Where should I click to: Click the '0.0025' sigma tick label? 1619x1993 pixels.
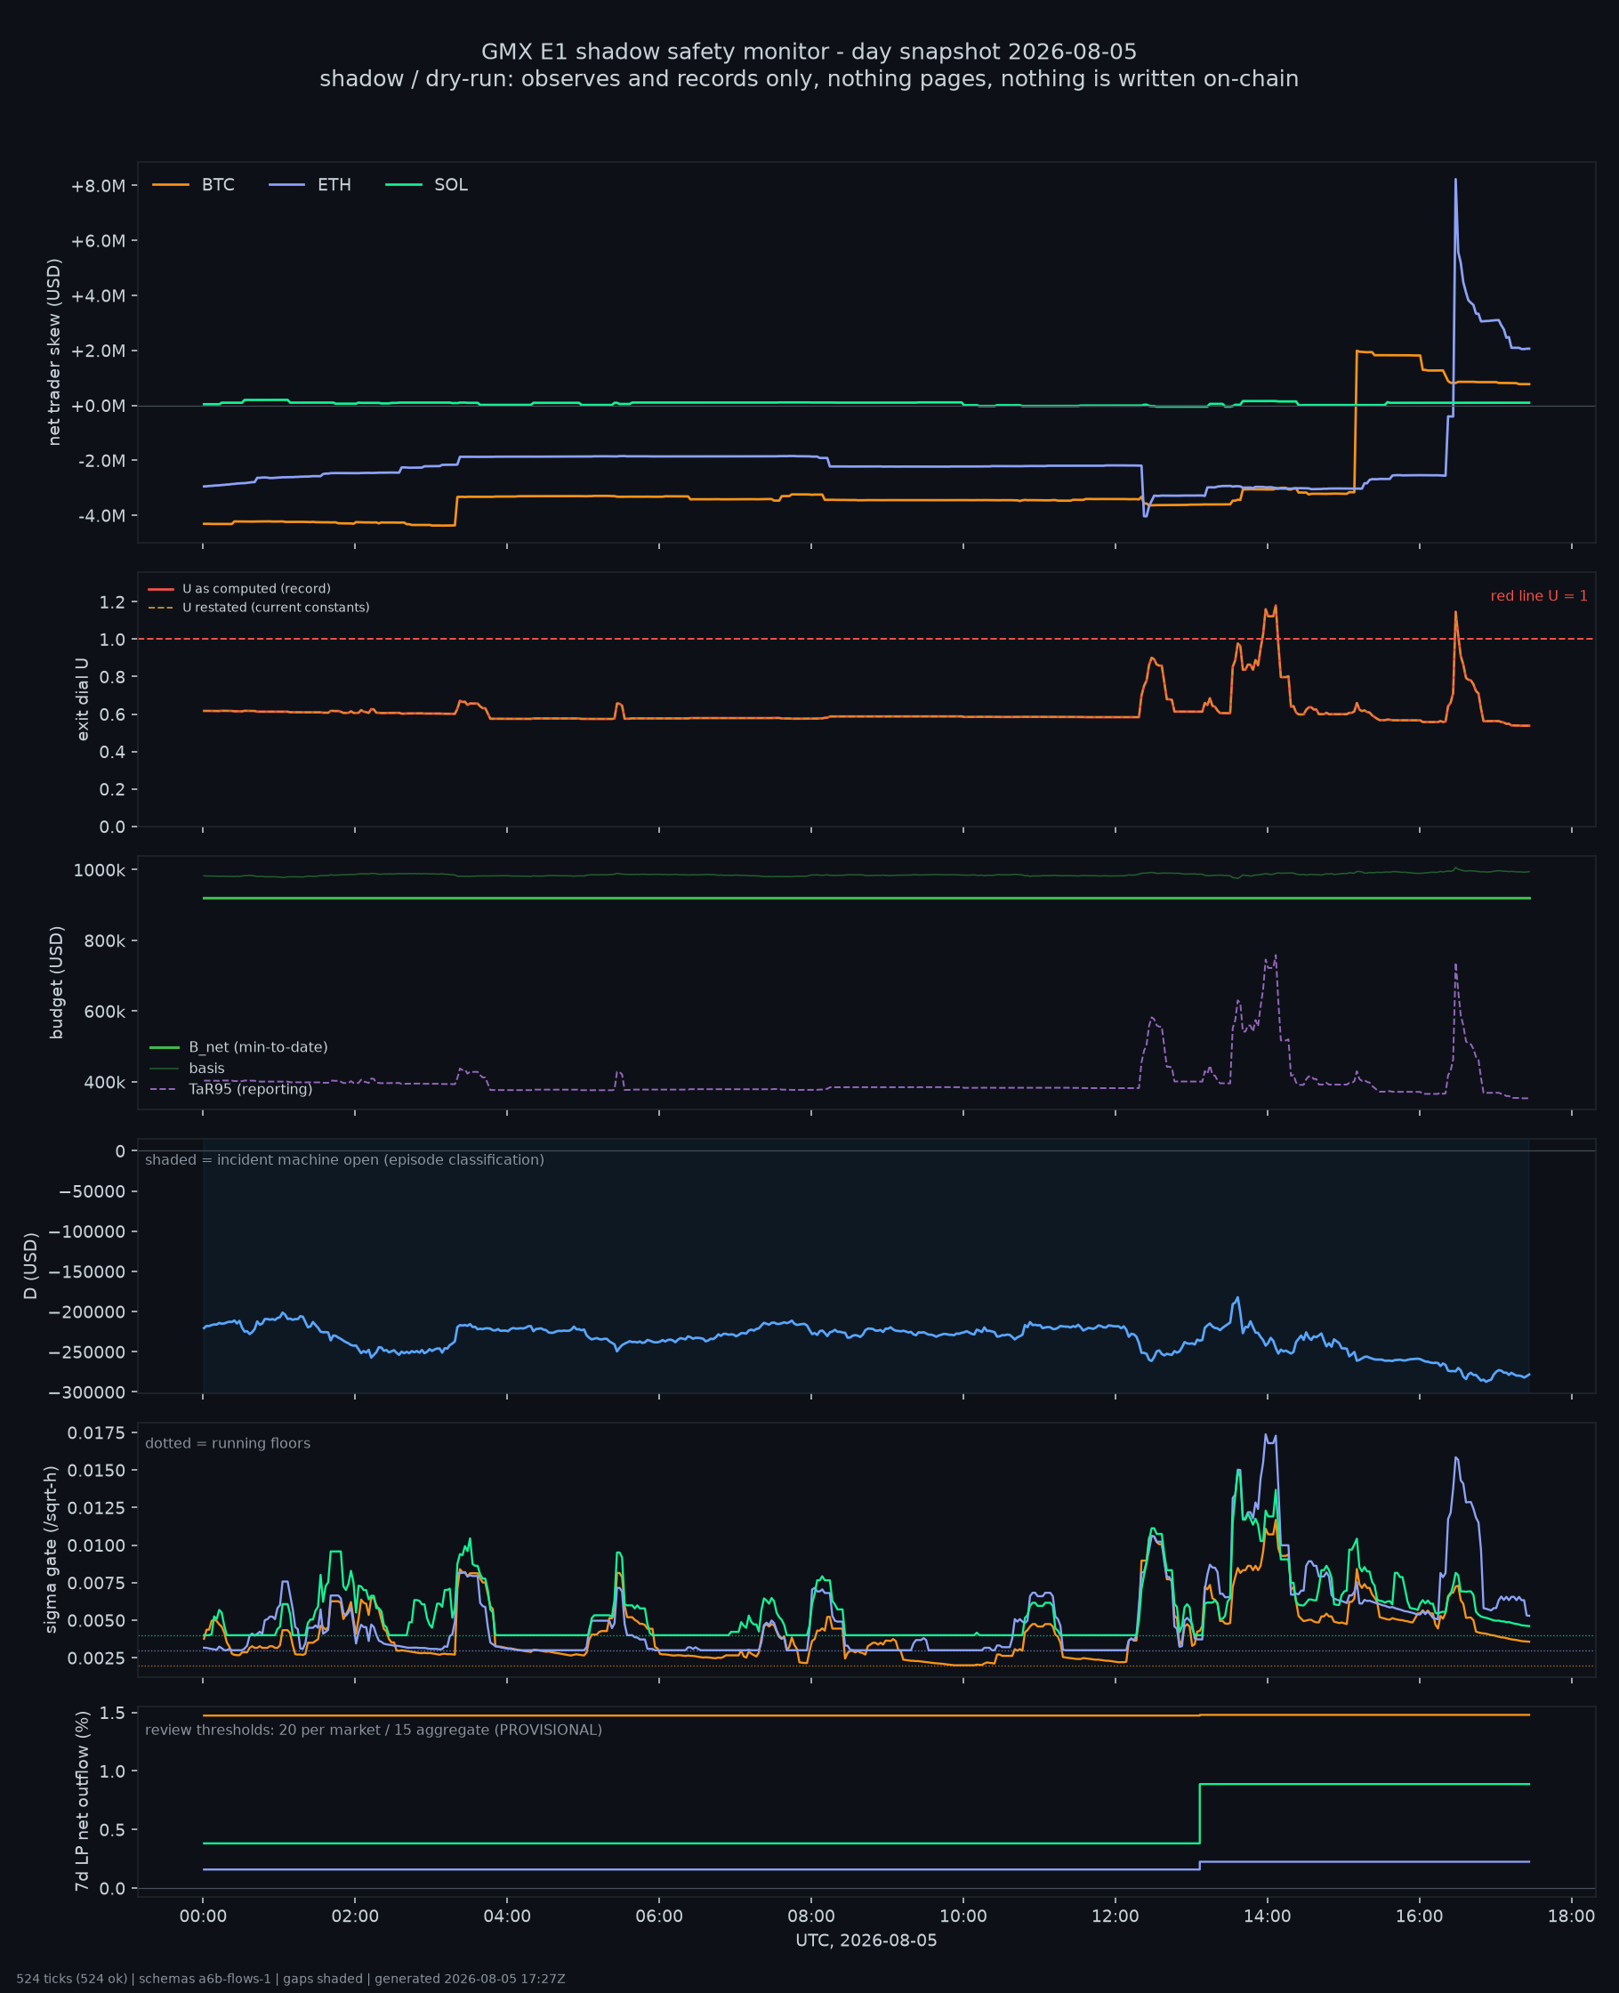pos(95,1658)
